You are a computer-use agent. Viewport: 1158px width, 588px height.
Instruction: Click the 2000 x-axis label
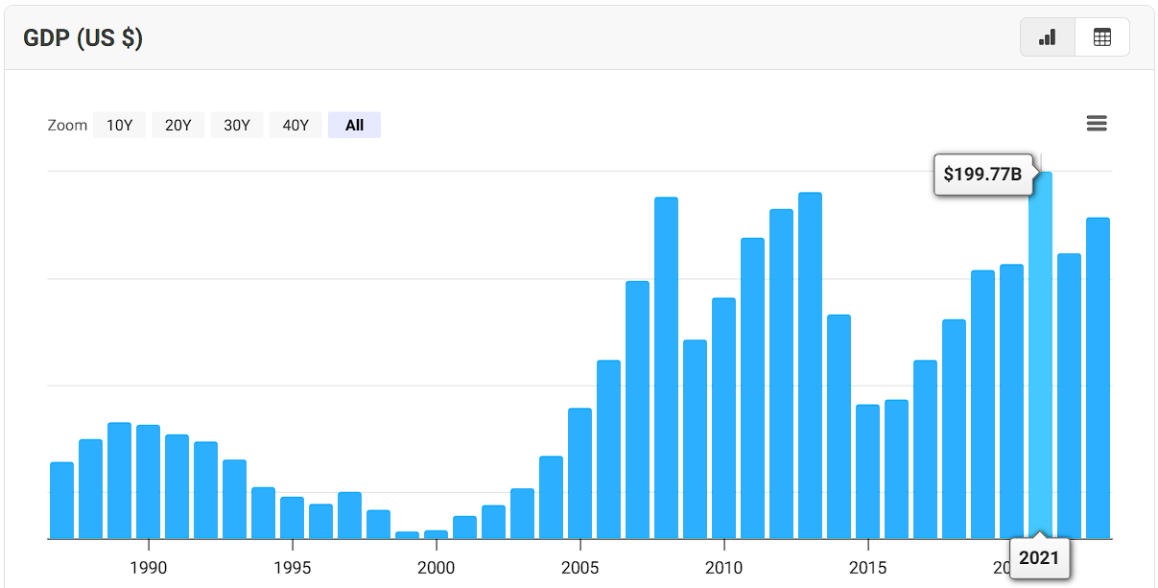436,568
